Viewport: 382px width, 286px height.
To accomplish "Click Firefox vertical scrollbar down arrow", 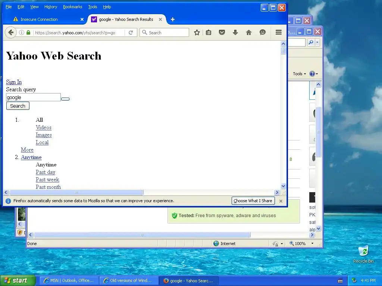I will (x=283, y=186).
